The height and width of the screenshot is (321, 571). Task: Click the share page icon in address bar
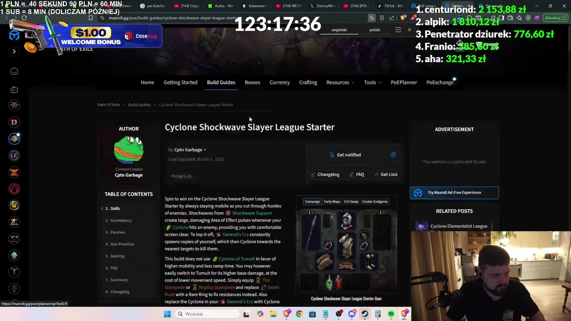click(392, 18)
